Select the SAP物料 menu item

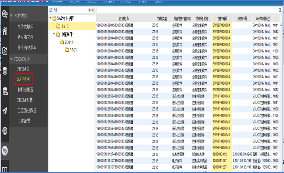click(23, 79)
